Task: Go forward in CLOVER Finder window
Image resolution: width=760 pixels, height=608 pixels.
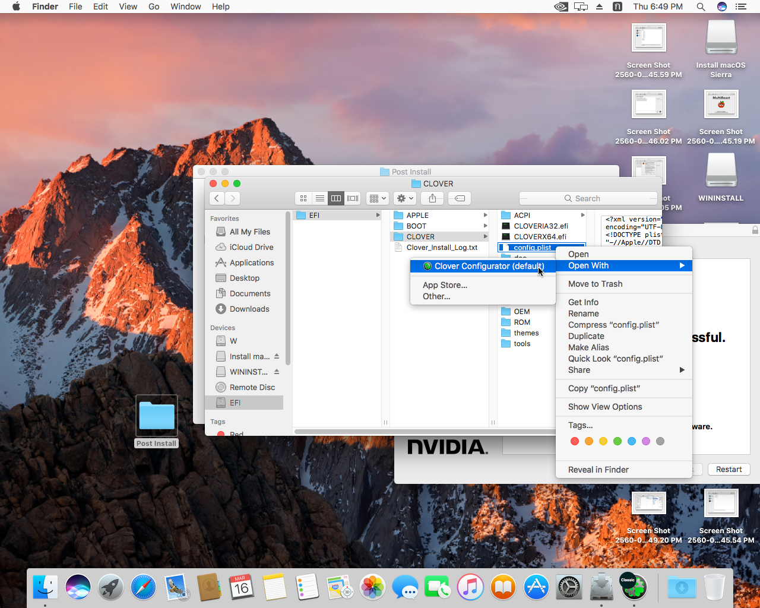Action: coord(233,198)
